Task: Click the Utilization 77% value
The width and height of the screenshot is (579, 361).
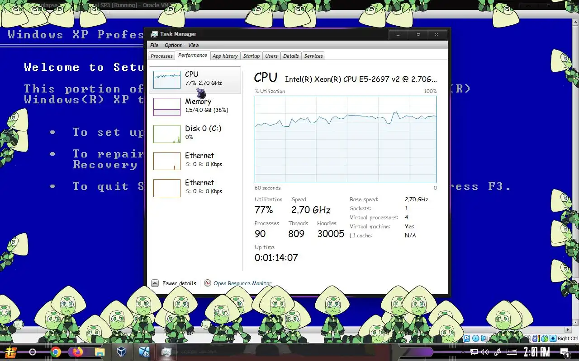Action: (264, 210)
